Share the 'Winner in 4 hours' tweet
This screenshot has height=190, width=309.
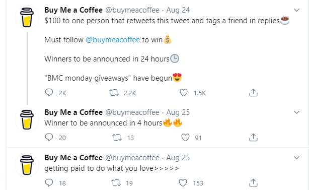(x=253, y=137)
